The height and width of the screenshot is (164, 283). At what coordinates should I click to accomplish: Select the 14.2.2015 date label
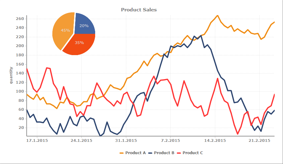[215, 141]
